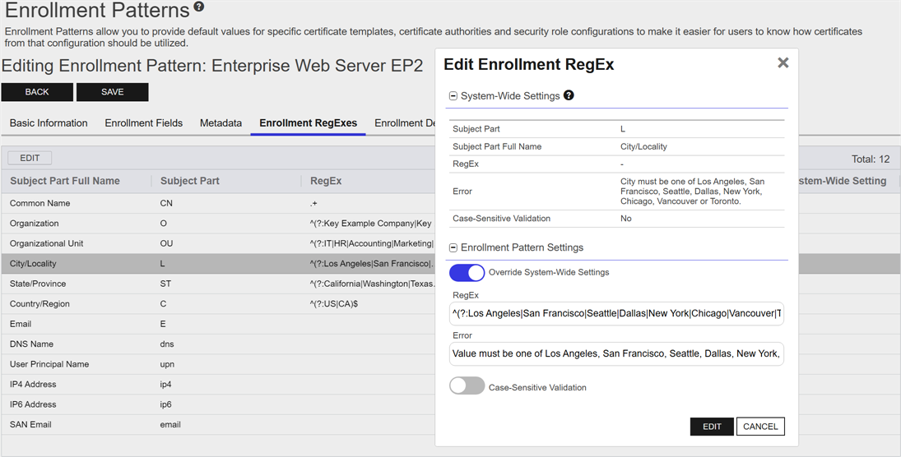901x457 pixels.
Task: Enable Case-Sensitive Validation toggle
Action: 467,386
